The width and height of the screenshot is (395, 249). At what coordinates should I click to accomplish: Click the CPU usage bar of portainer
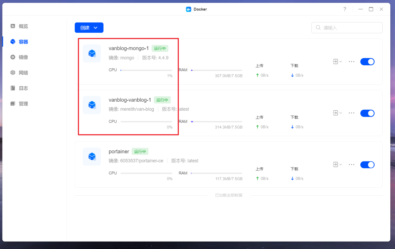[147, 173]
